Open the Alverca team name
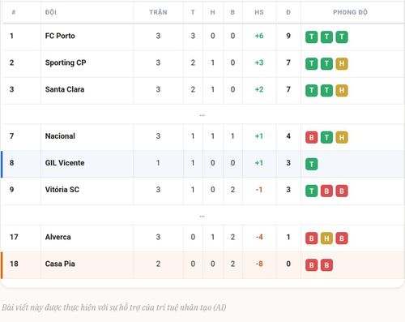 [x=58, y=237]
